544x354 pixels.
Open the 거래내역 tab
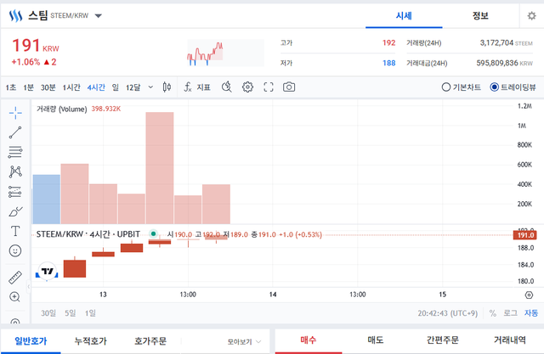[x=510, y=340]
